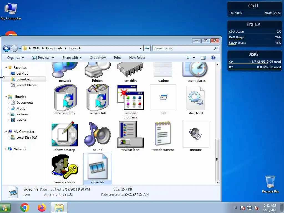The width and height of the screenshot is (284, 213).
Task: Create a New folder
Action: coord(137,58)
